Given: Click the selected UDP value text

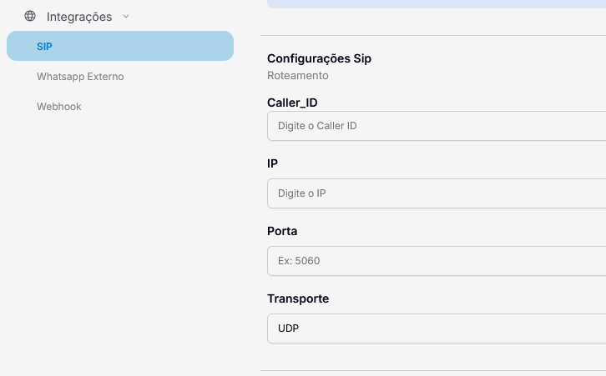Looking at the screenshot, I should 289,328.
